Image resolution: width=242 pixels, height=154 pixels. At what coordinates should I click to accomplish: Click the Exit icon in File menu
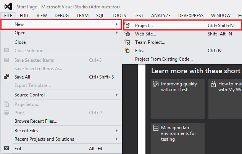(x=6, y=148)
